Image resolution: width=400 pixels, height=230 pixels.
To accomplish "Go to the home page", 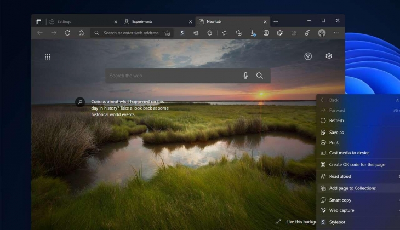I will click(81, 33).
